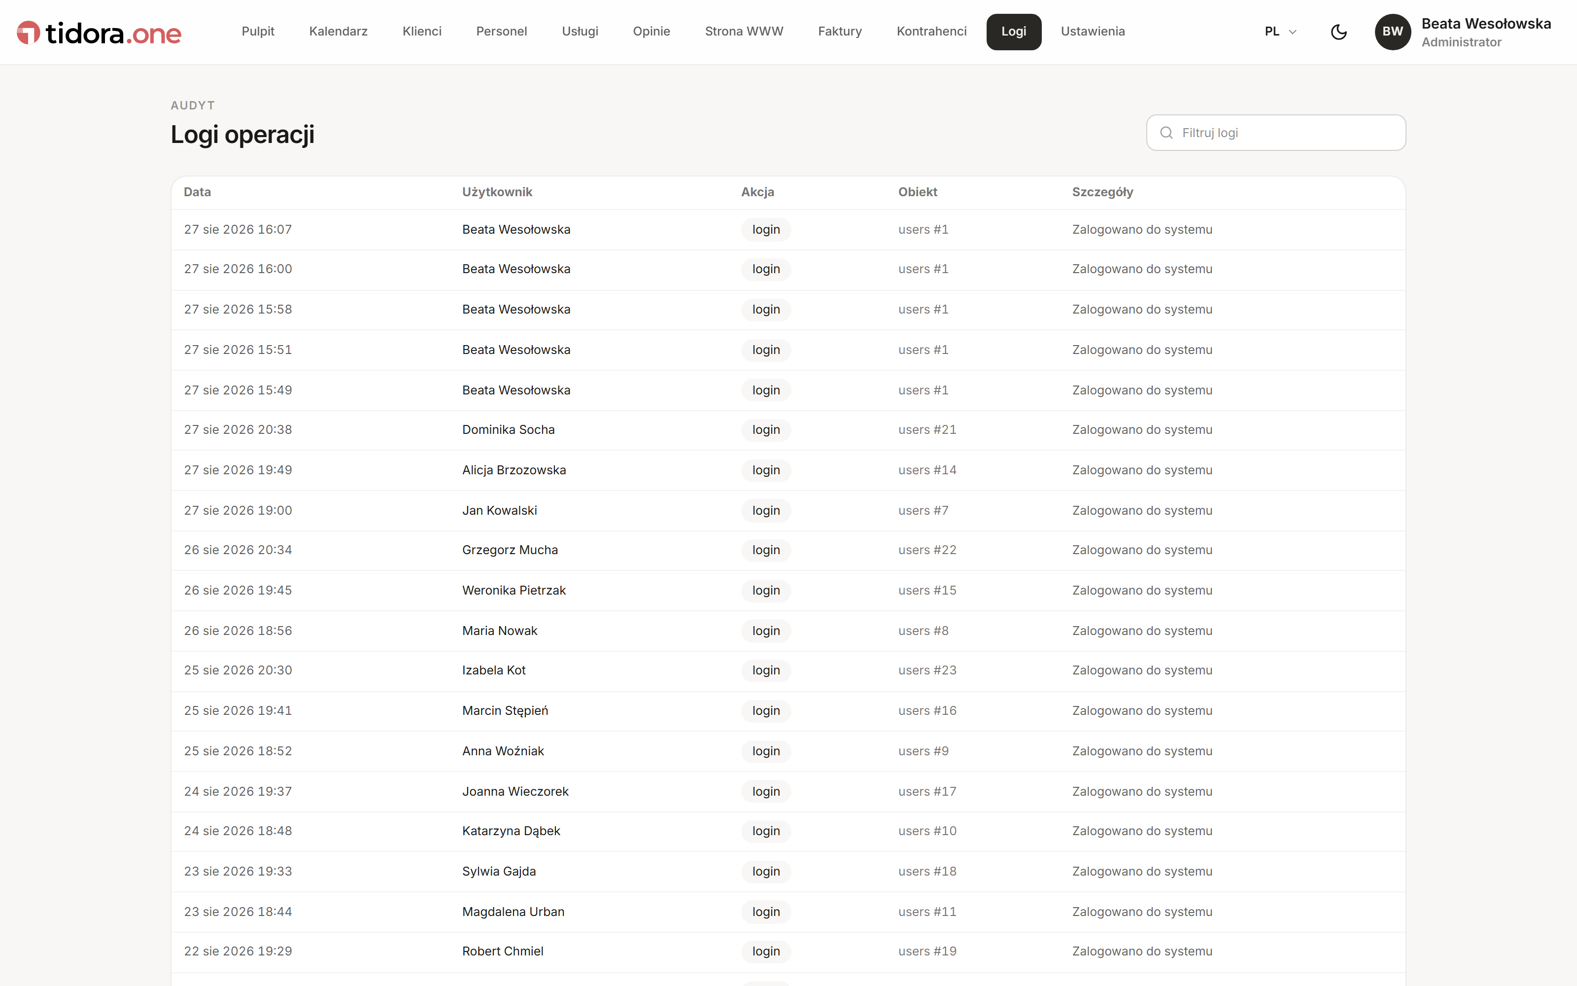Click into the Filtruj logi field
The width and height of the screenshot is (1577, 986).
(1276, 133)
